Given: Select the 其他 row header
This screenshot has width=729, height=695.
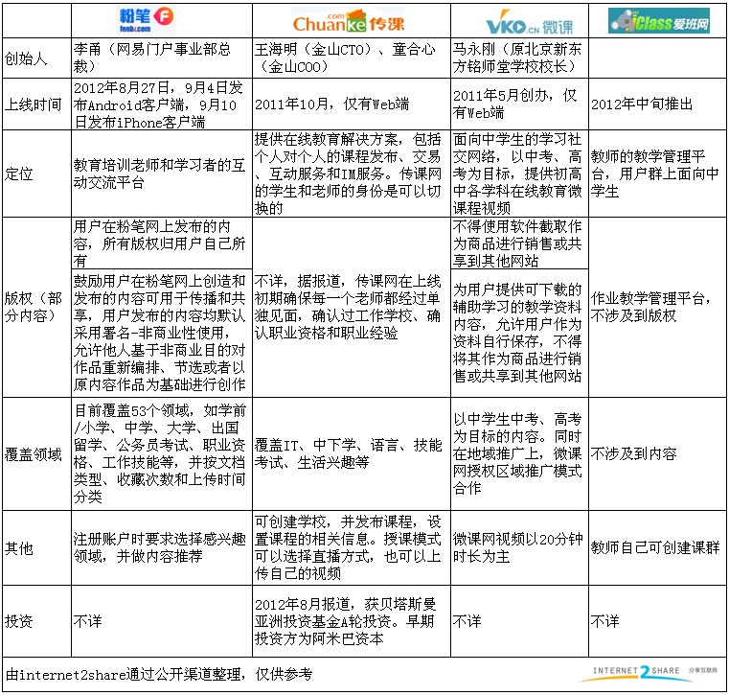Looking at the screenshot, I should 36,548.
